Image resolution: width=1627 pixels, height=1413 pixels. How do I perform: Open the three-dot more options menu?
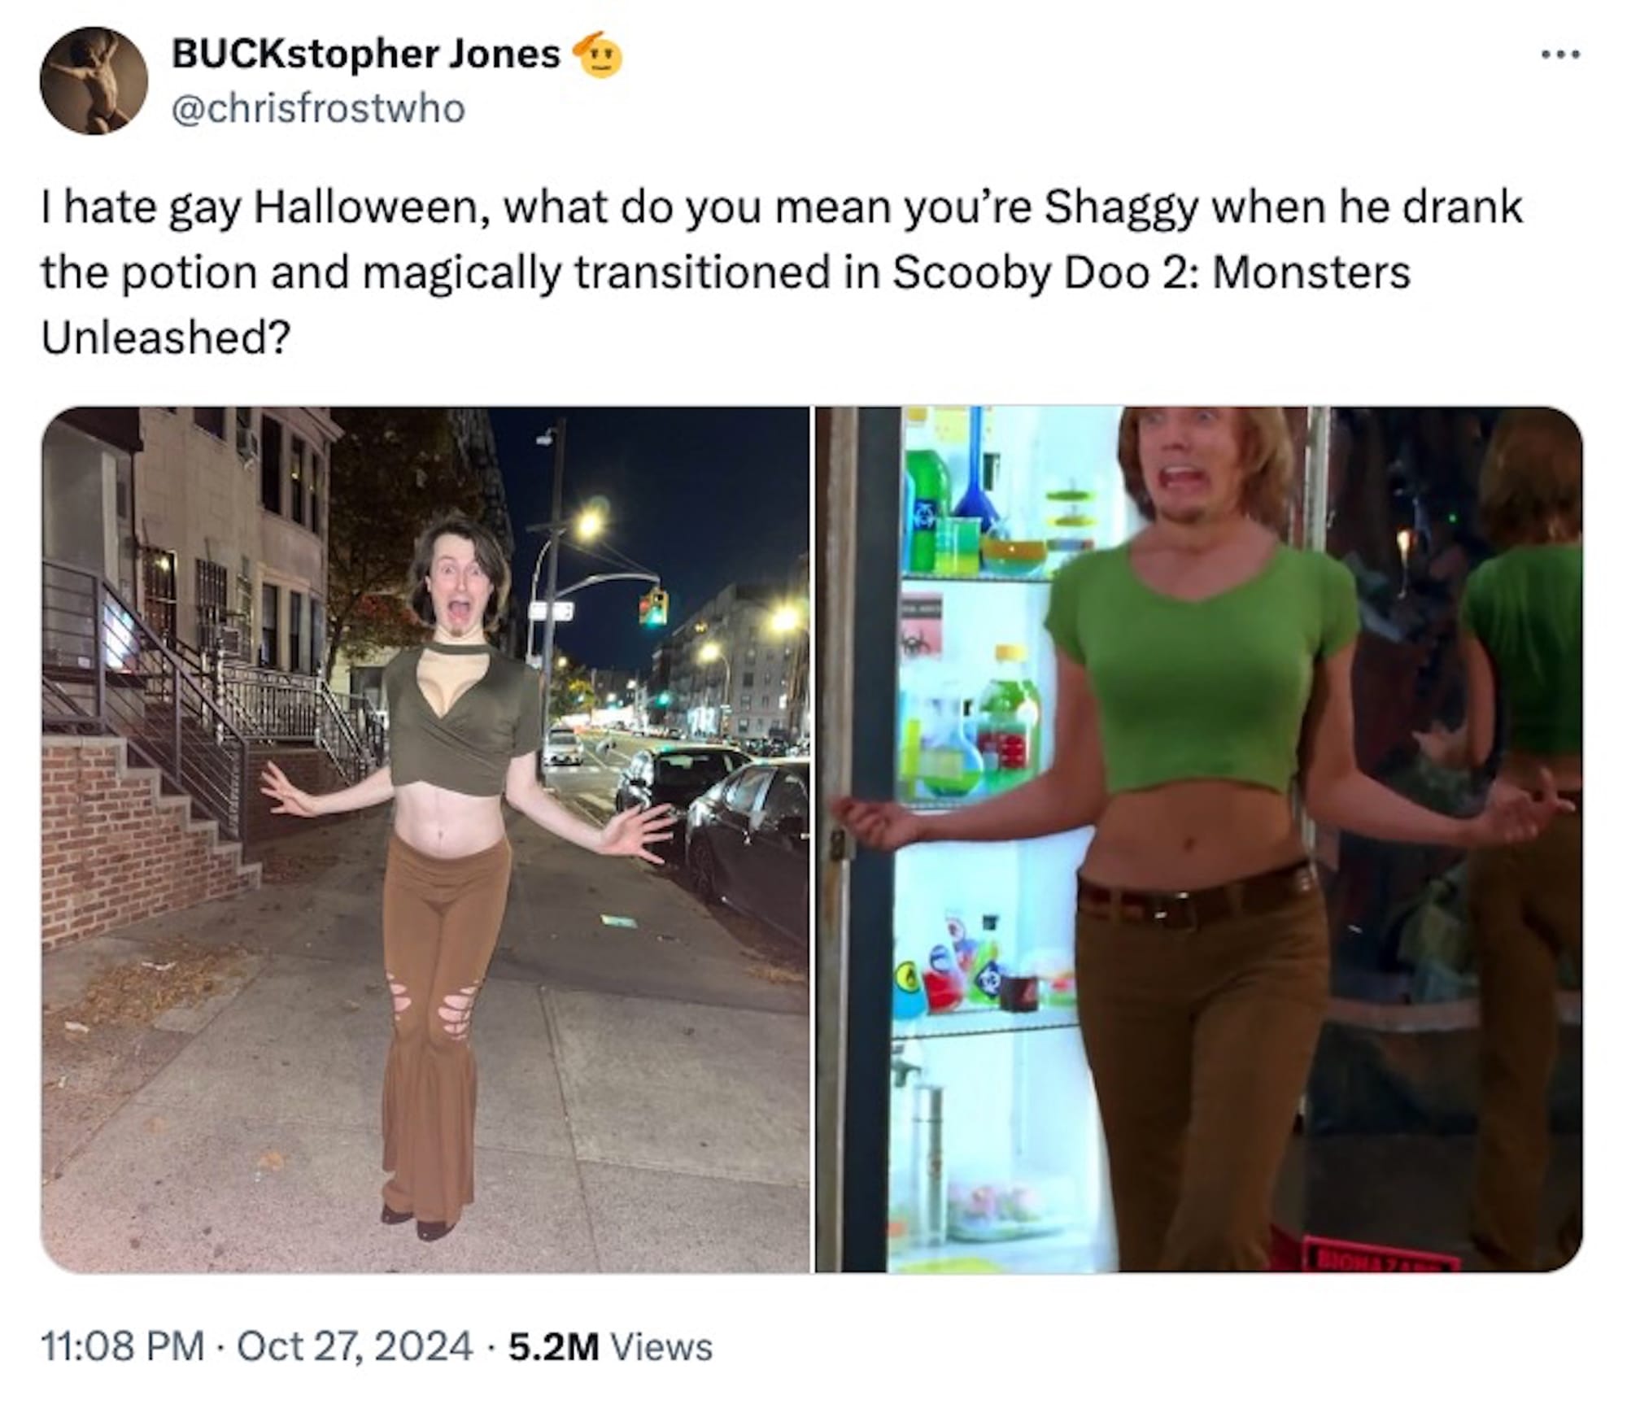tap(1561, 55)
